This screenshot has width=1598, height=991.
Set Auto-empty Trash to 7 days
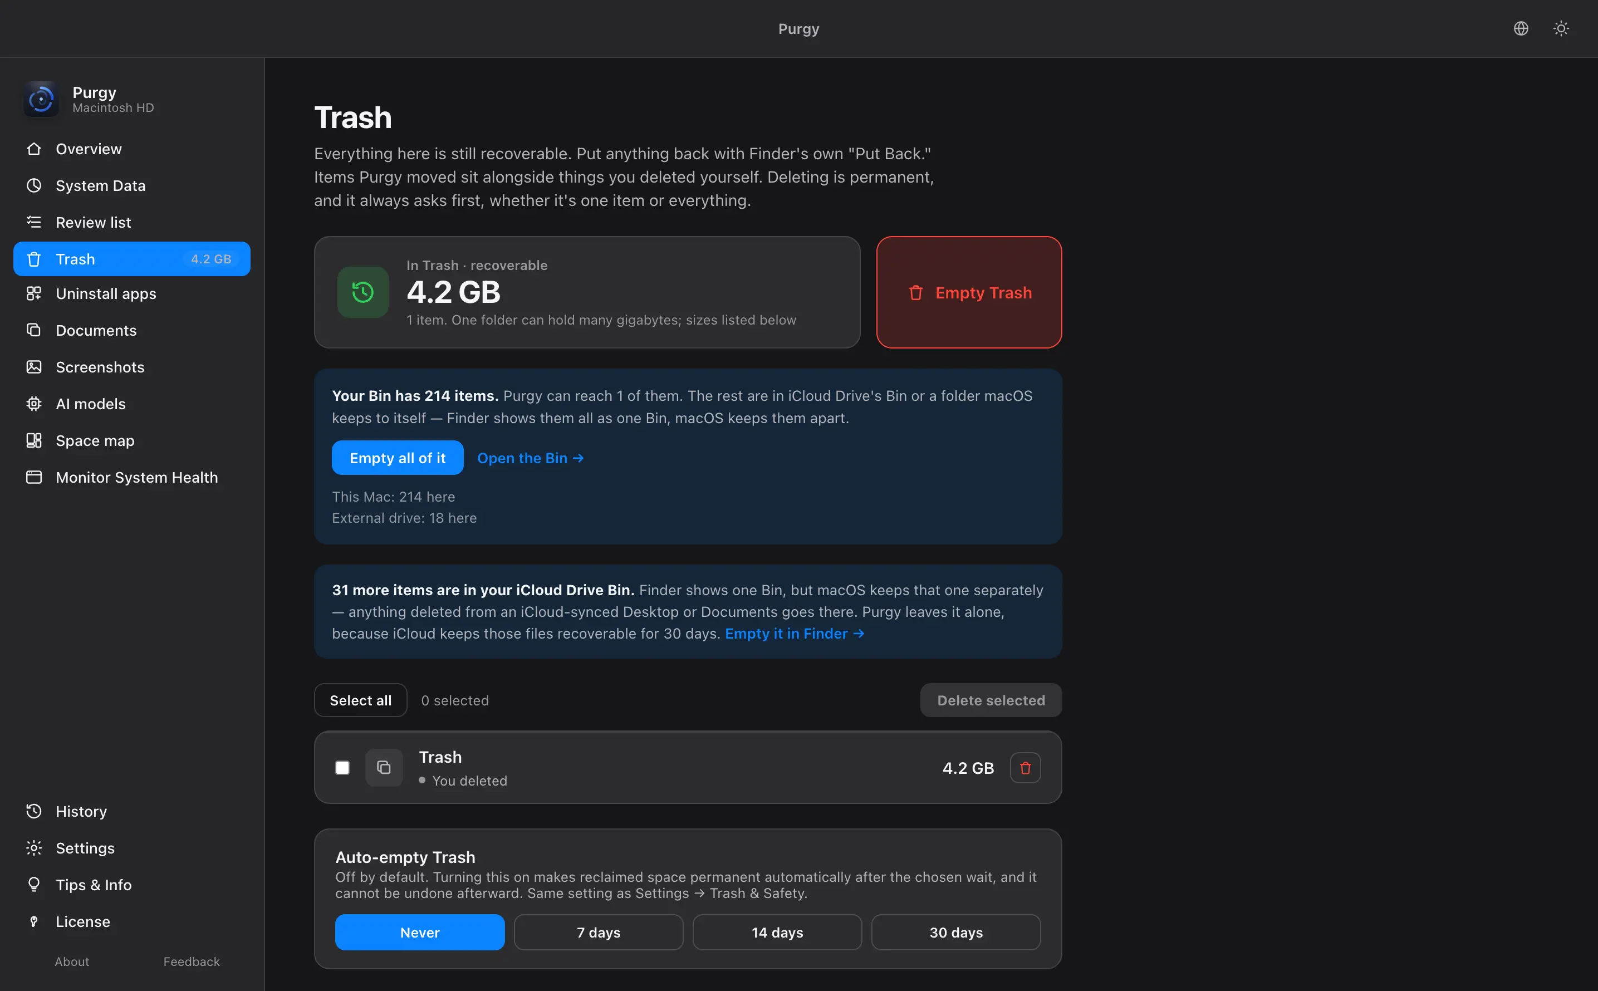599,932
